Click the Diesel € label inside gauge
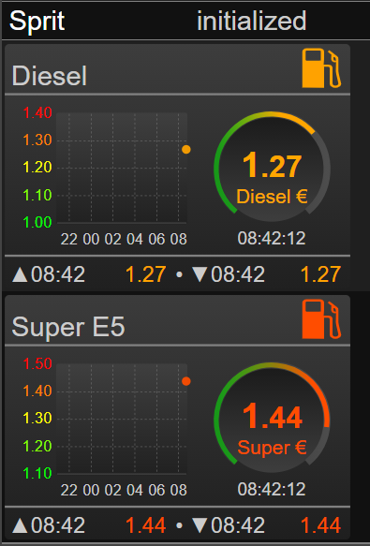This screenshot has height=546, width=370. [272, 197]
